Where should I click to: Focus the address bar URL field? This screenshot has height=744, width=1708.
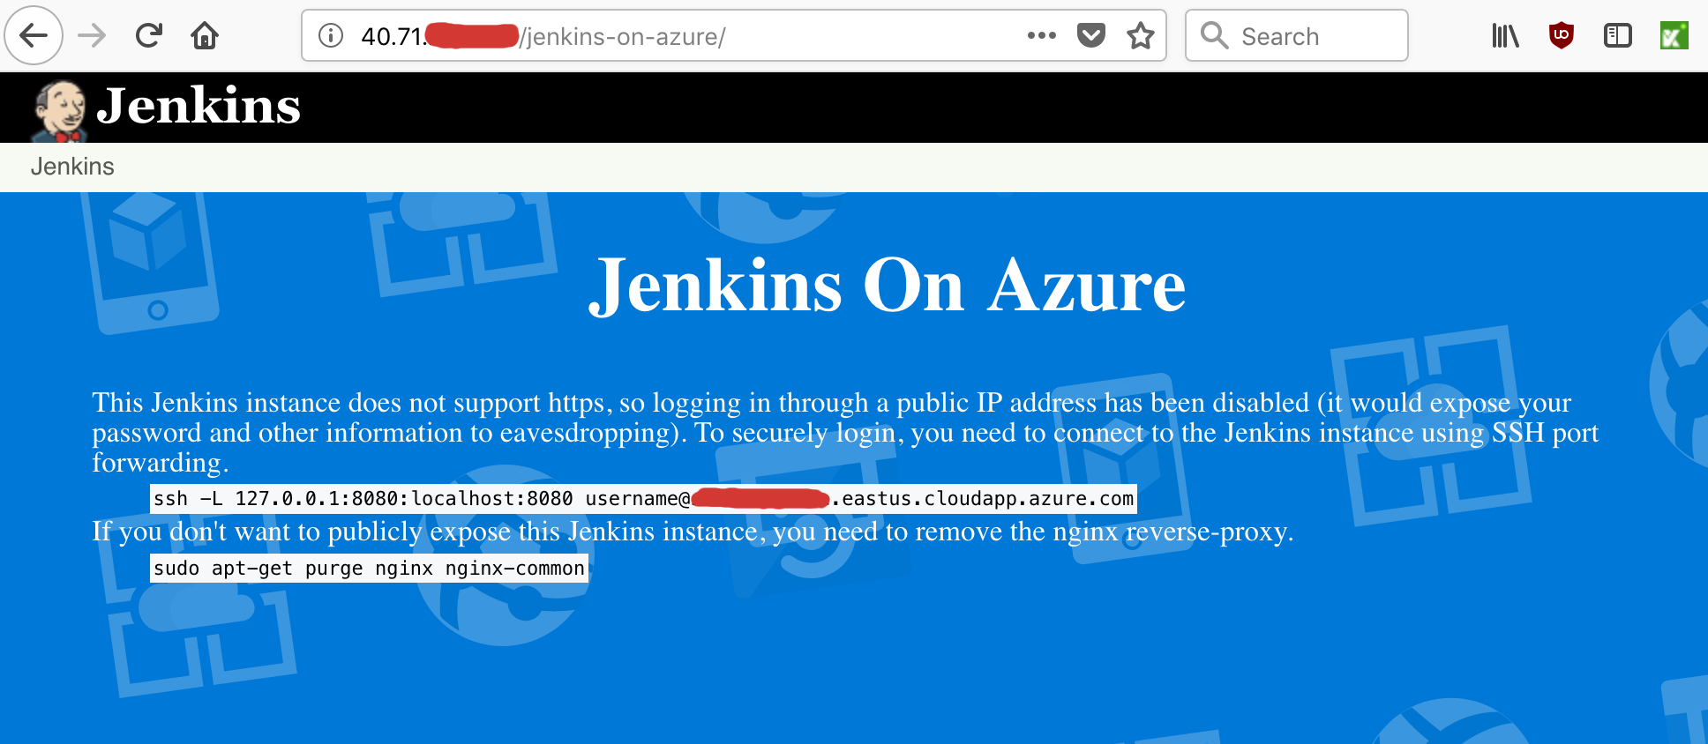coord(734,35)
